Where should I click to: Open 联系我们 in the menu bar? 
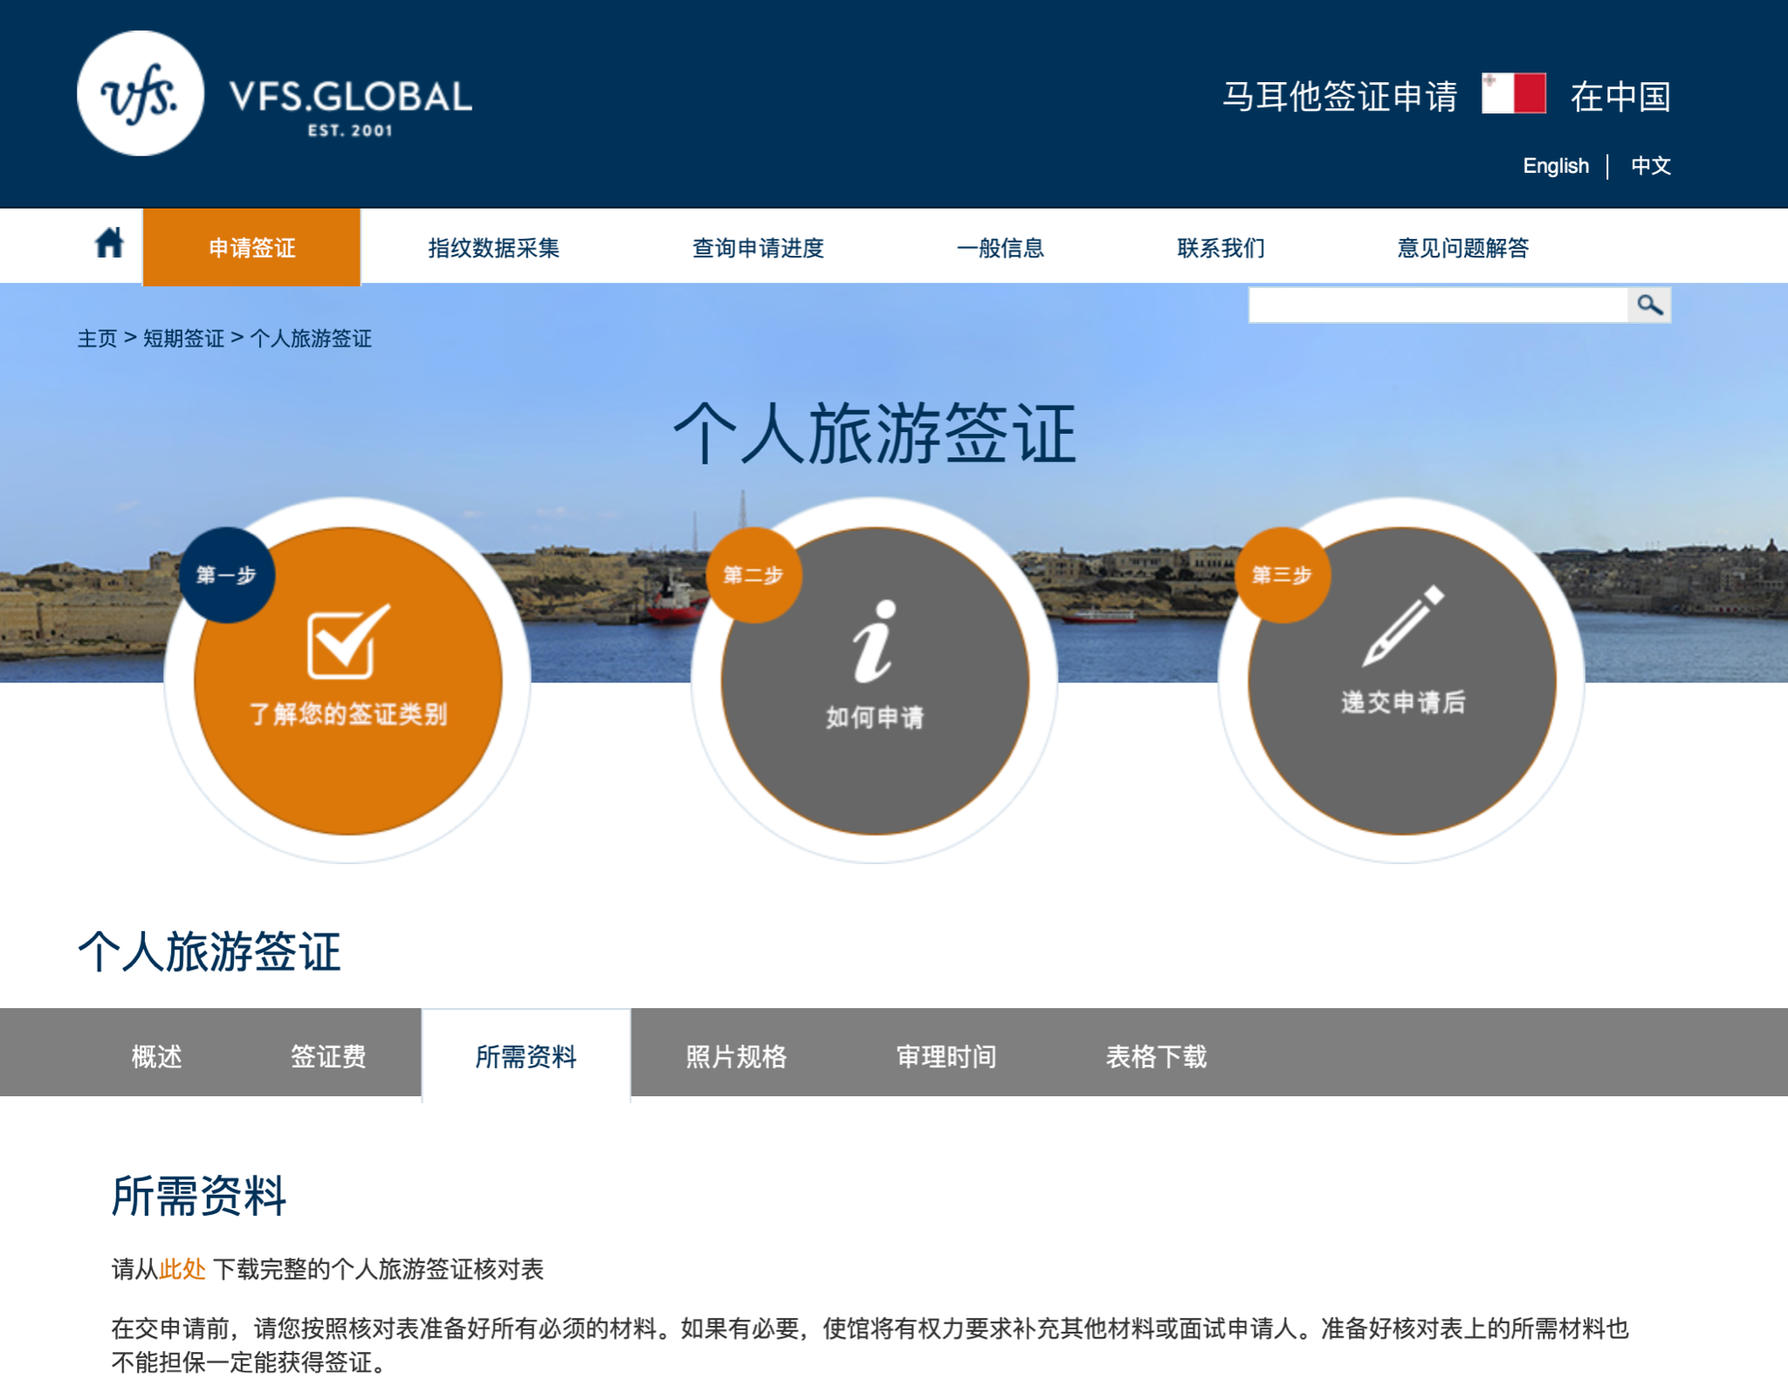click(1221, 247)
